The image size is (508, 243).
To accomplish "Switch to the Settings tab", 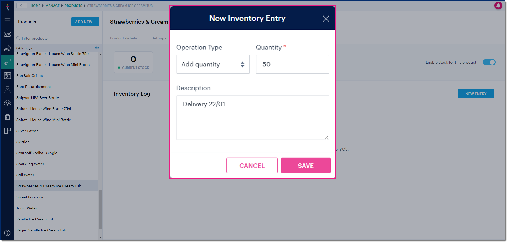I will [x=159, y=38].
